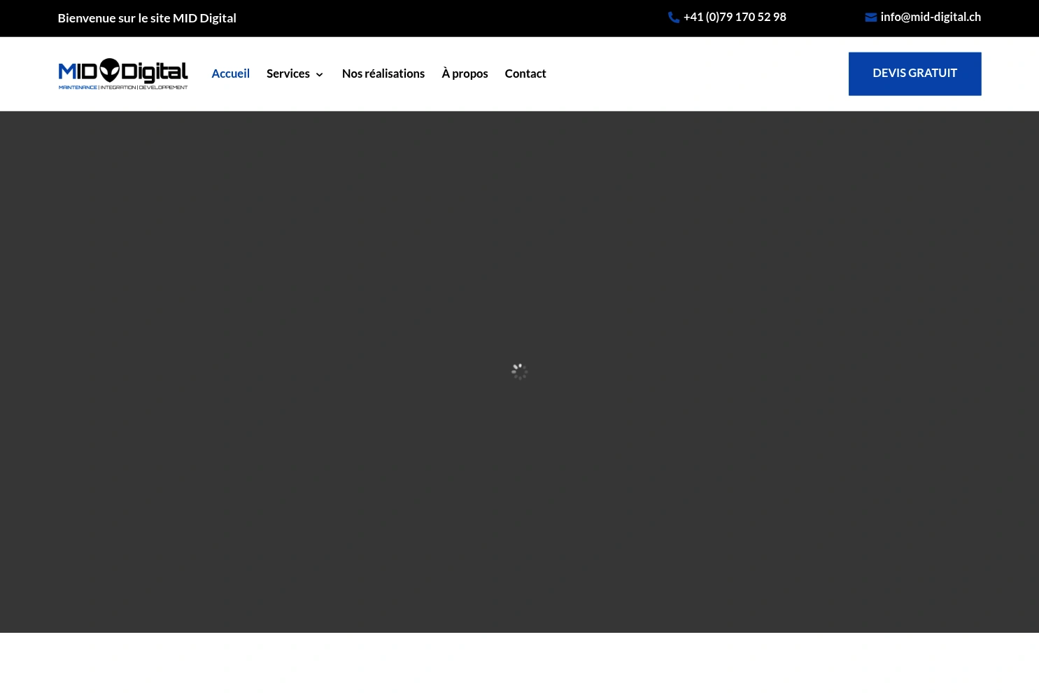Expand the Services dropdown chevron

[319, 74]
